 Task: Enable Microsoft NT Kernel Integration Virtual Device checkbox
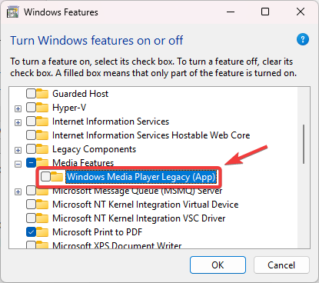pyautogui.click(x=31, y=205)
